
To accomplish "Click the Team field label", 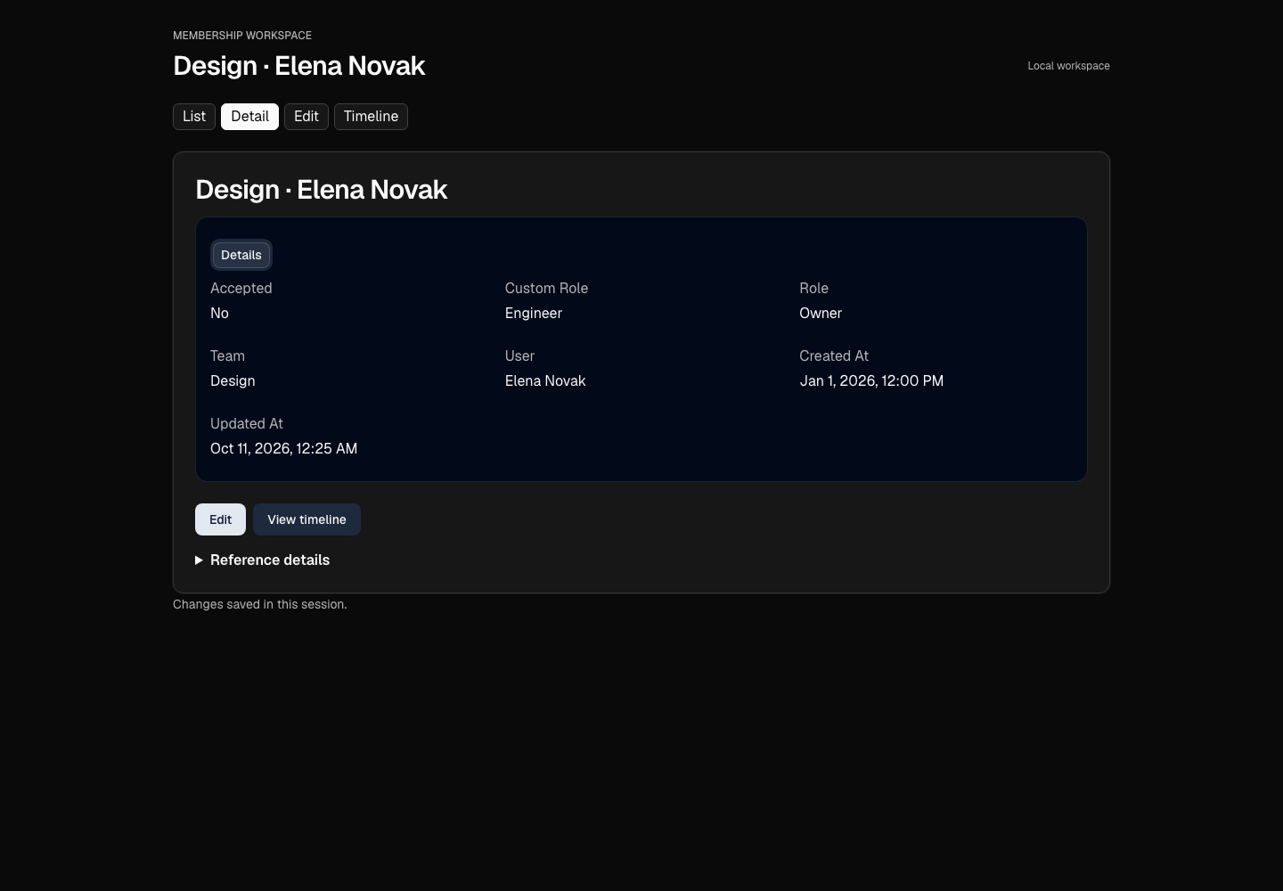I will click(x=227, y=356).
